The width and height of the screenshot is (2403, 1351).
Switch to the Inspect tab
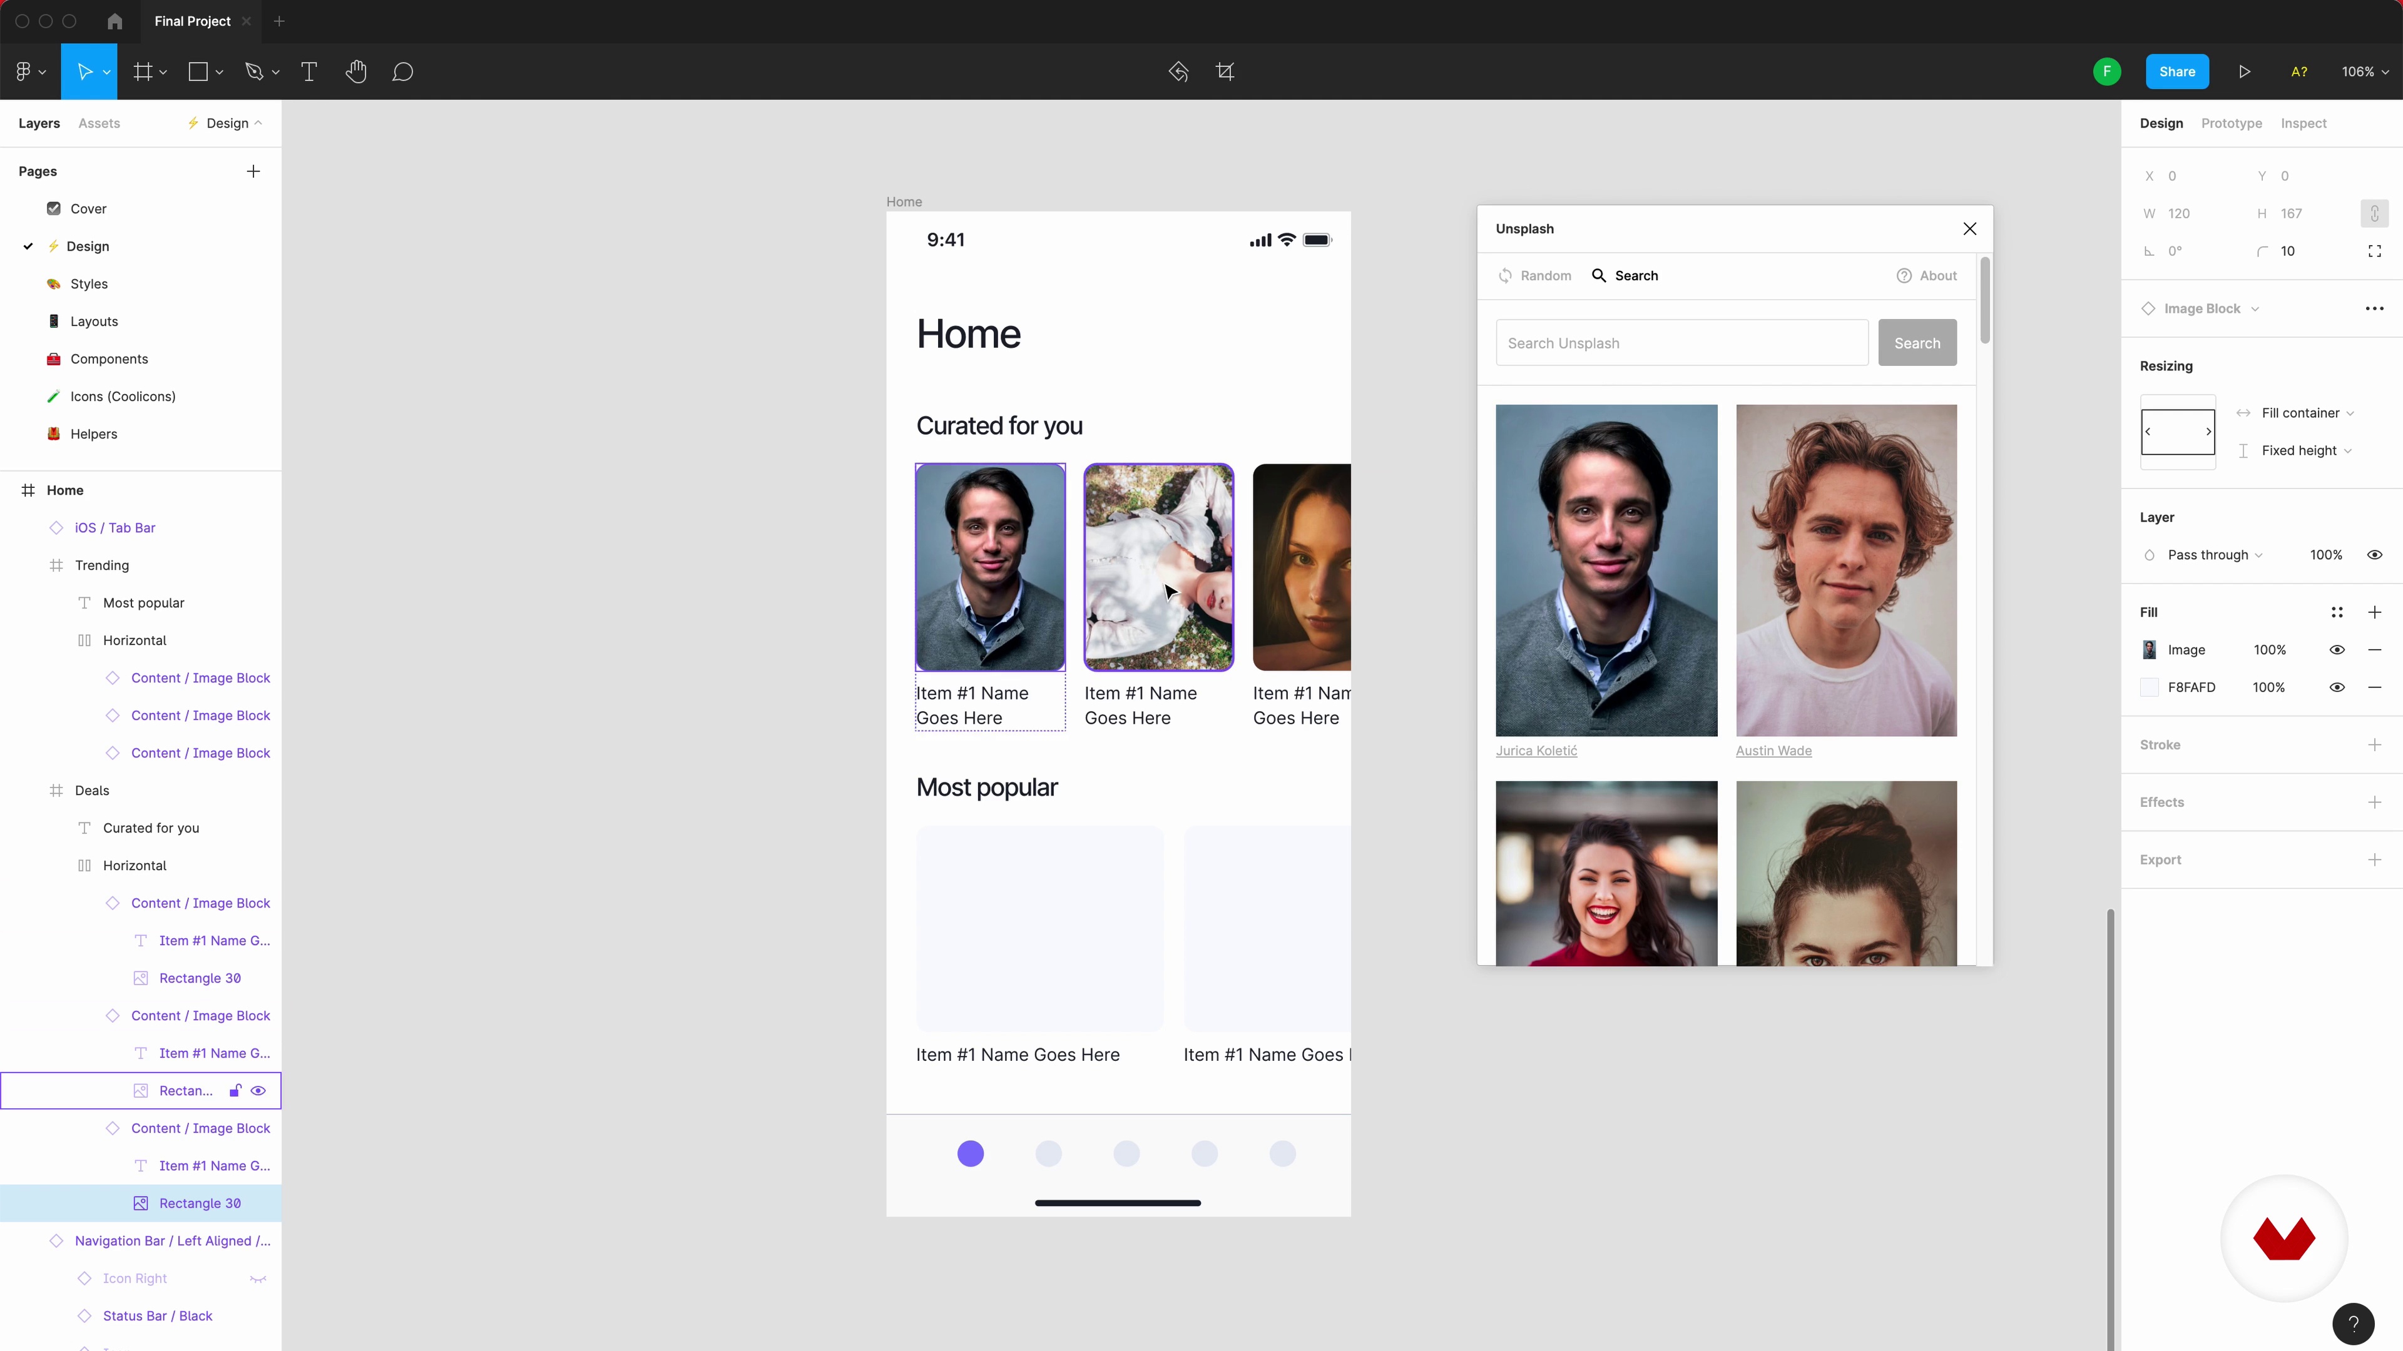2303,123
